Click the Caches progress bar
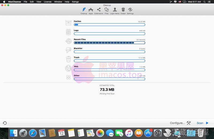 (109, 25)
